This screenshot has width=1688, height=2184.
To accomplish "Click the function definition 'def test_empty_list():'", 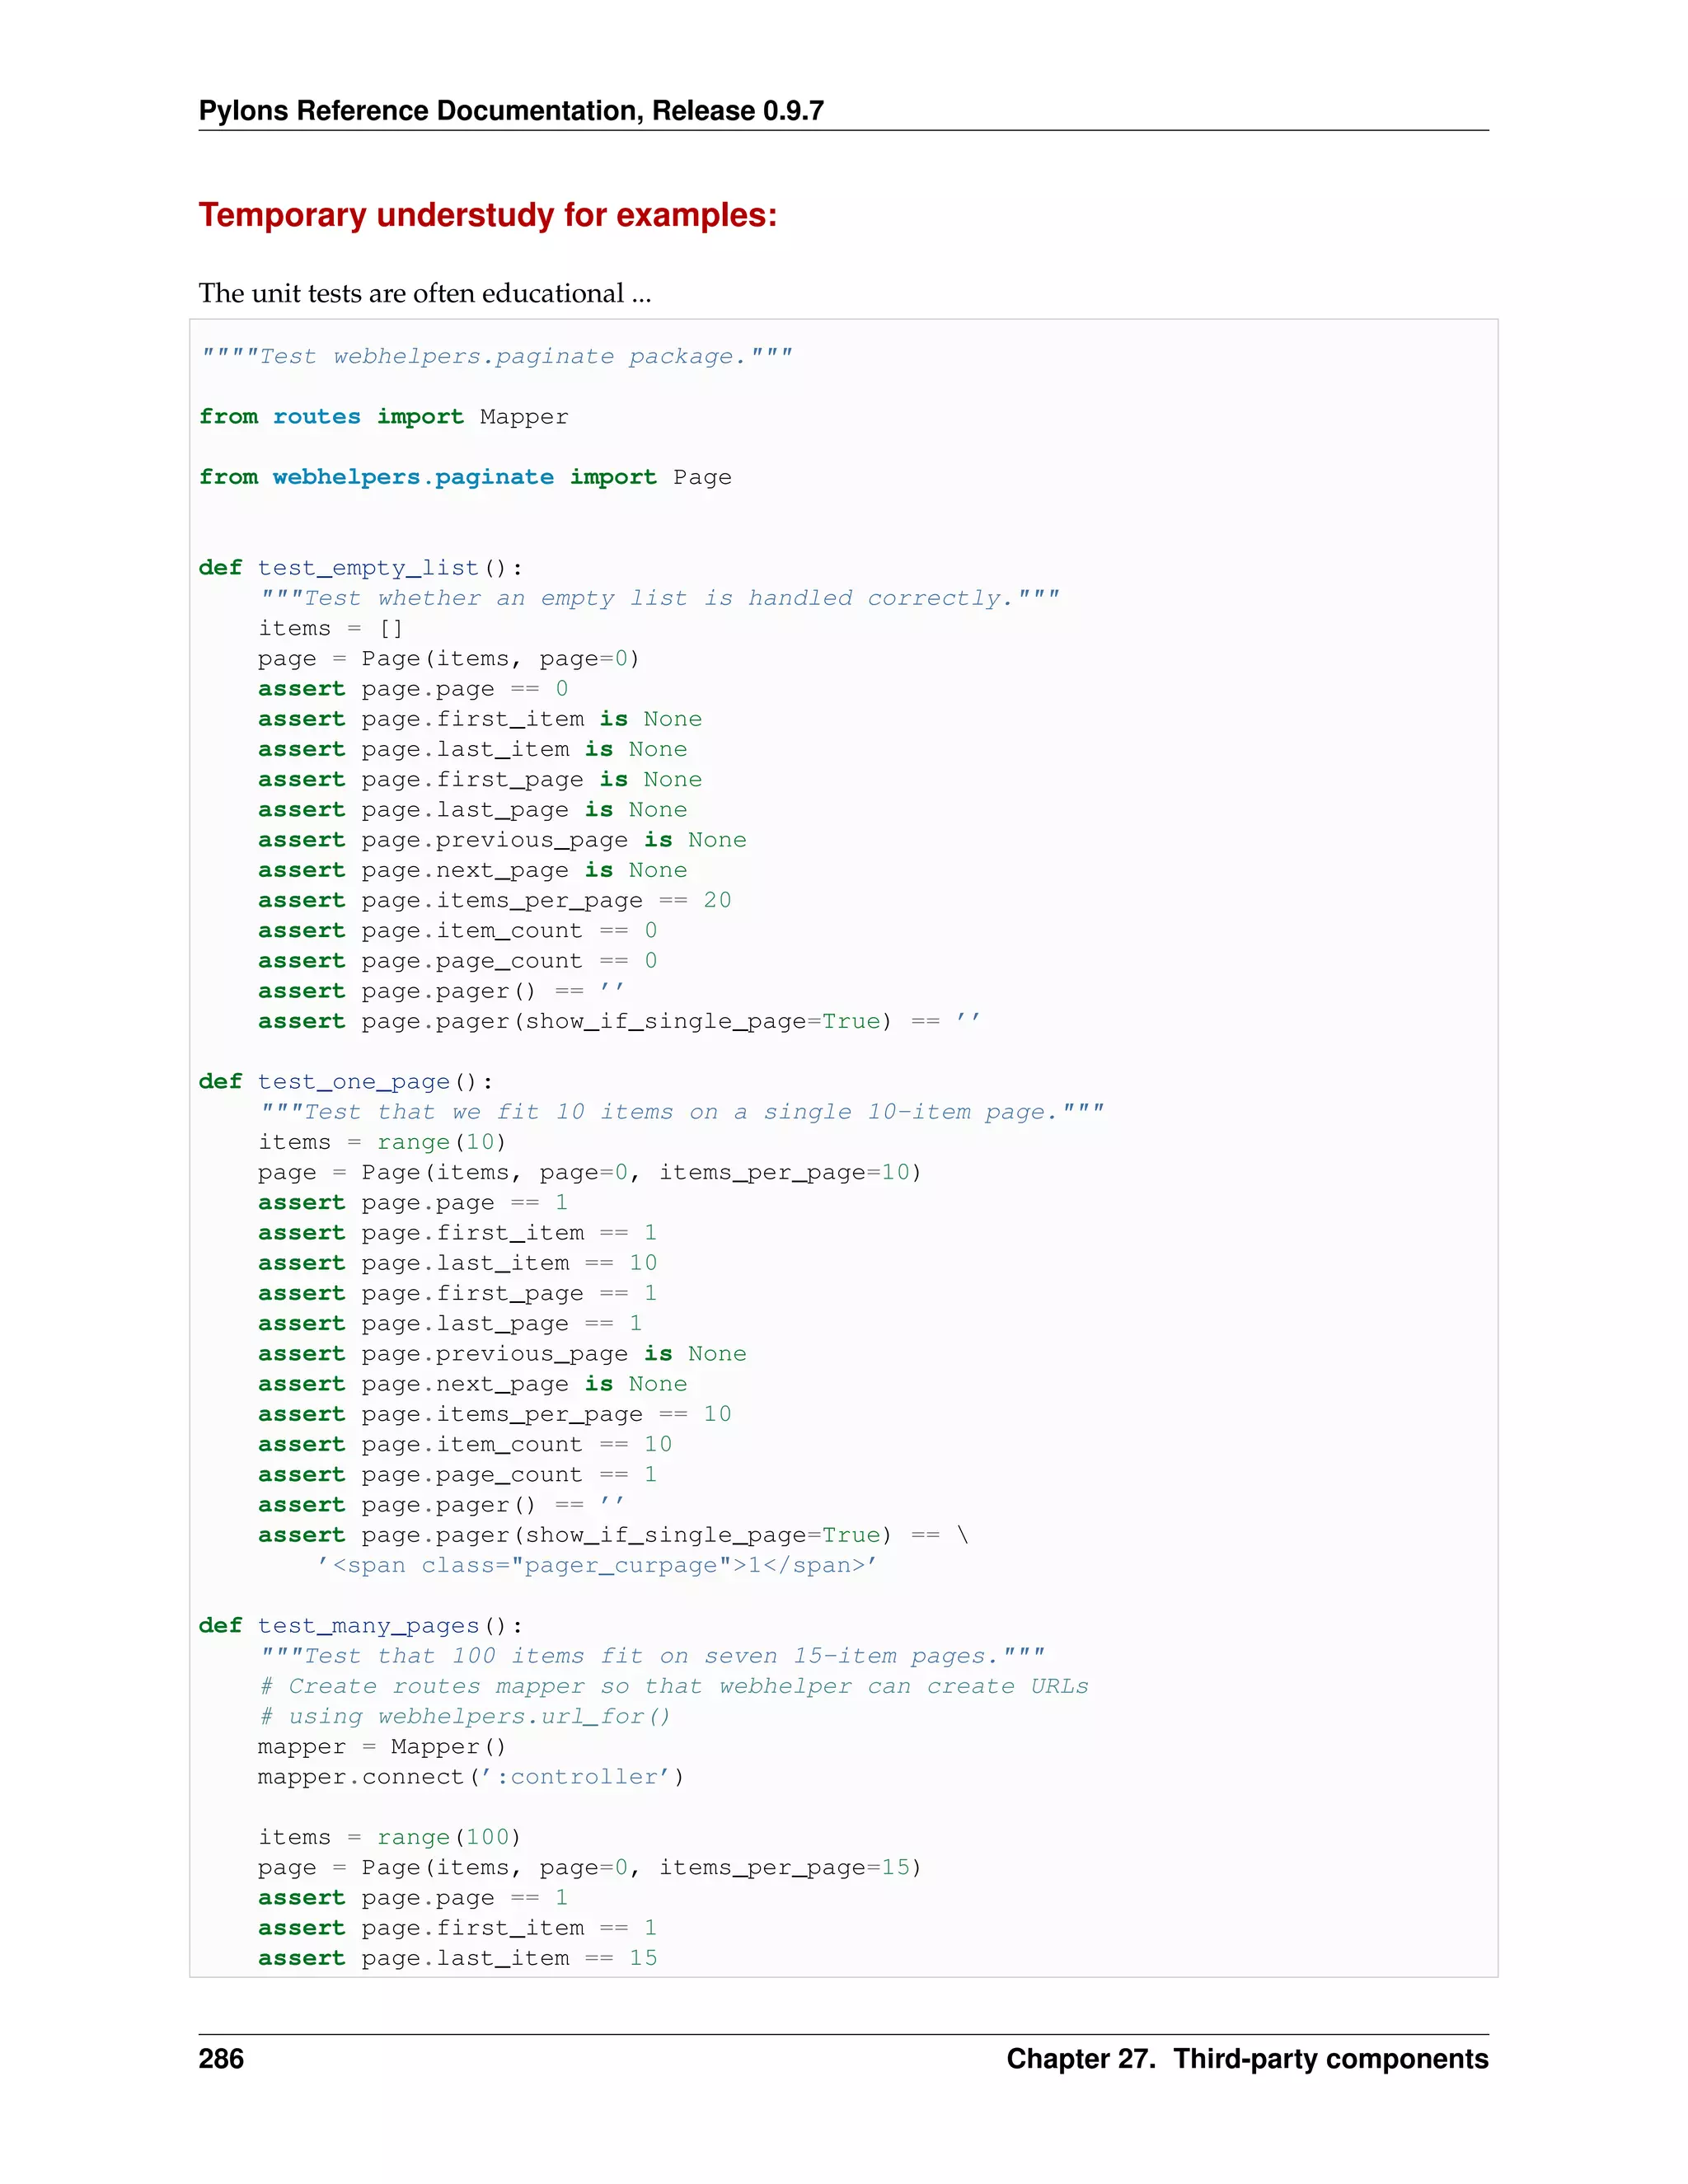I will 361,568.
